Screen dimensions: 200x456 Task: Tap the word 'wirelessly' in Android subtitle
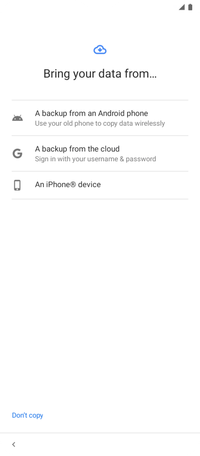pyautogui.click(x=150, y=123)
